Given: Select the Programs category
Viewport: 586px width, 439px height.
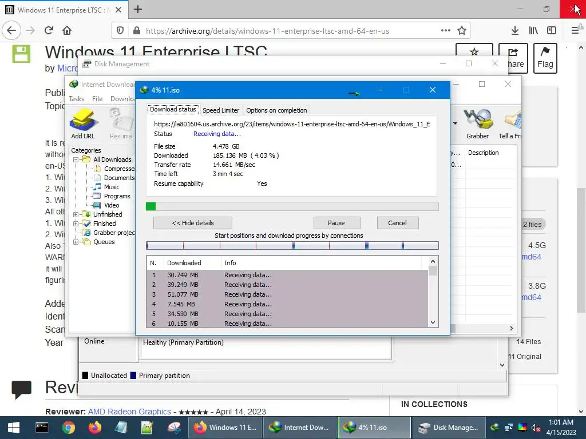Looking at the screenshot, I should (x=117, y=197).
